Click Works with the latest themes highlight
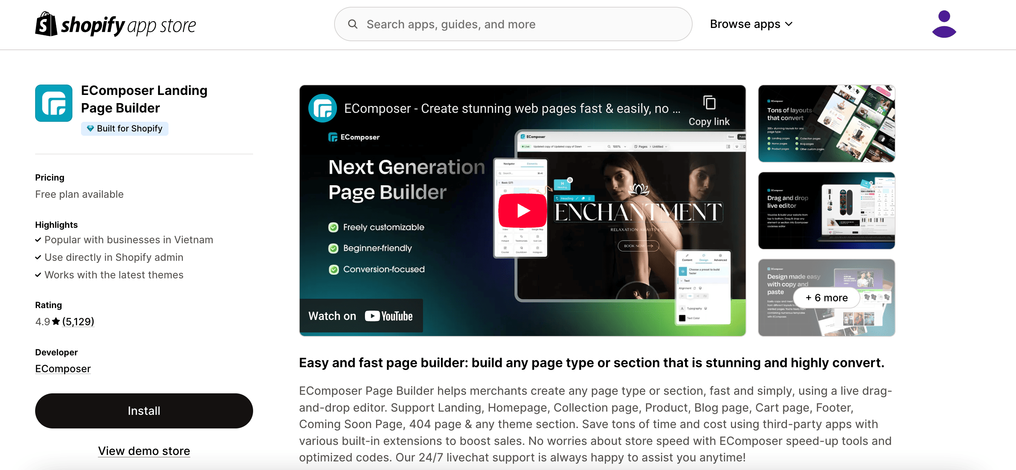The image size is (1016, 470). pyautogui.click(x=114, y=275)
